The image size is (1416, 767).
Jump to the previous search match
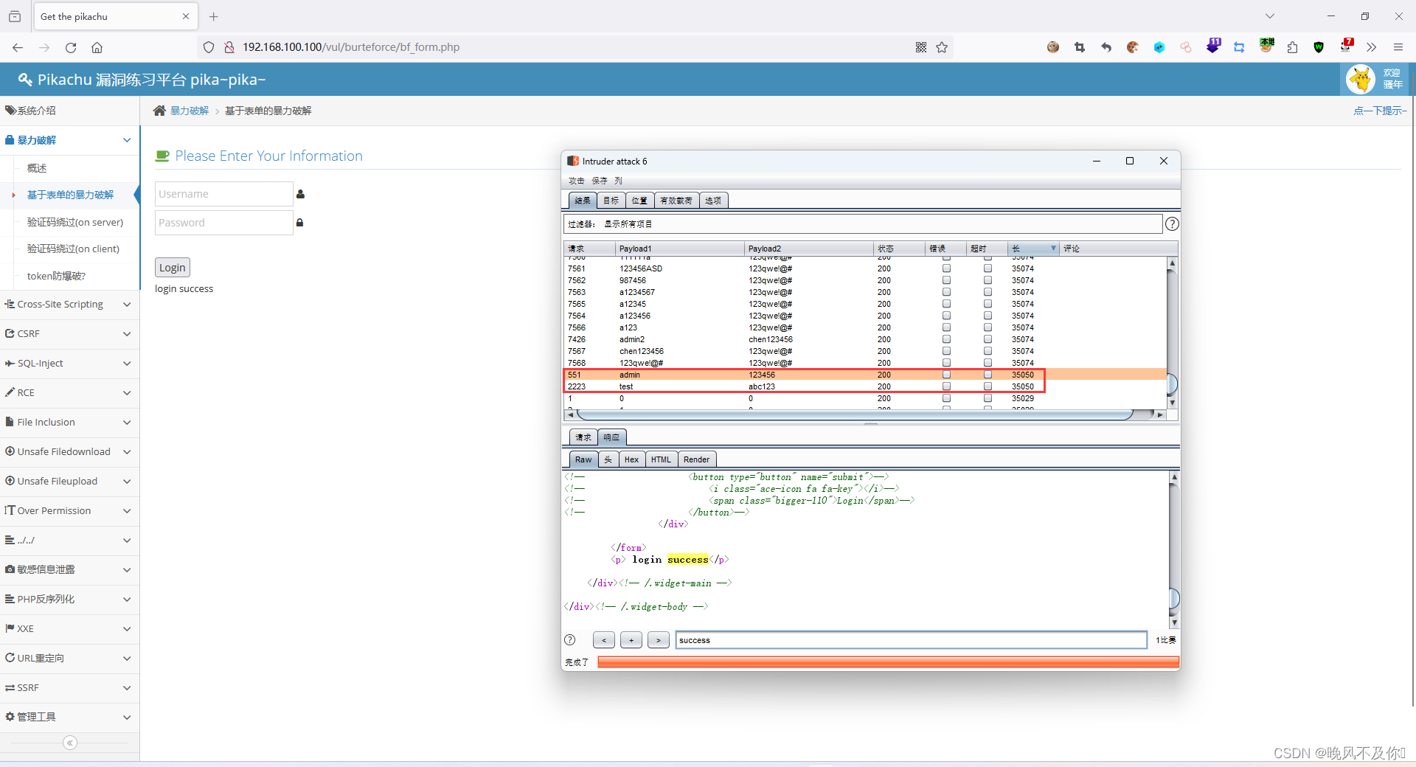pos(603,640)
